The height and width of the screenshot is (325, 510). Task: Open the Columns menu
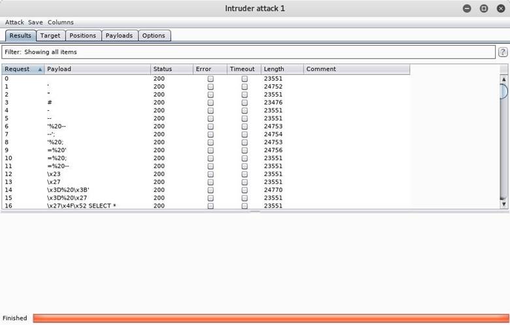(60, 22)
